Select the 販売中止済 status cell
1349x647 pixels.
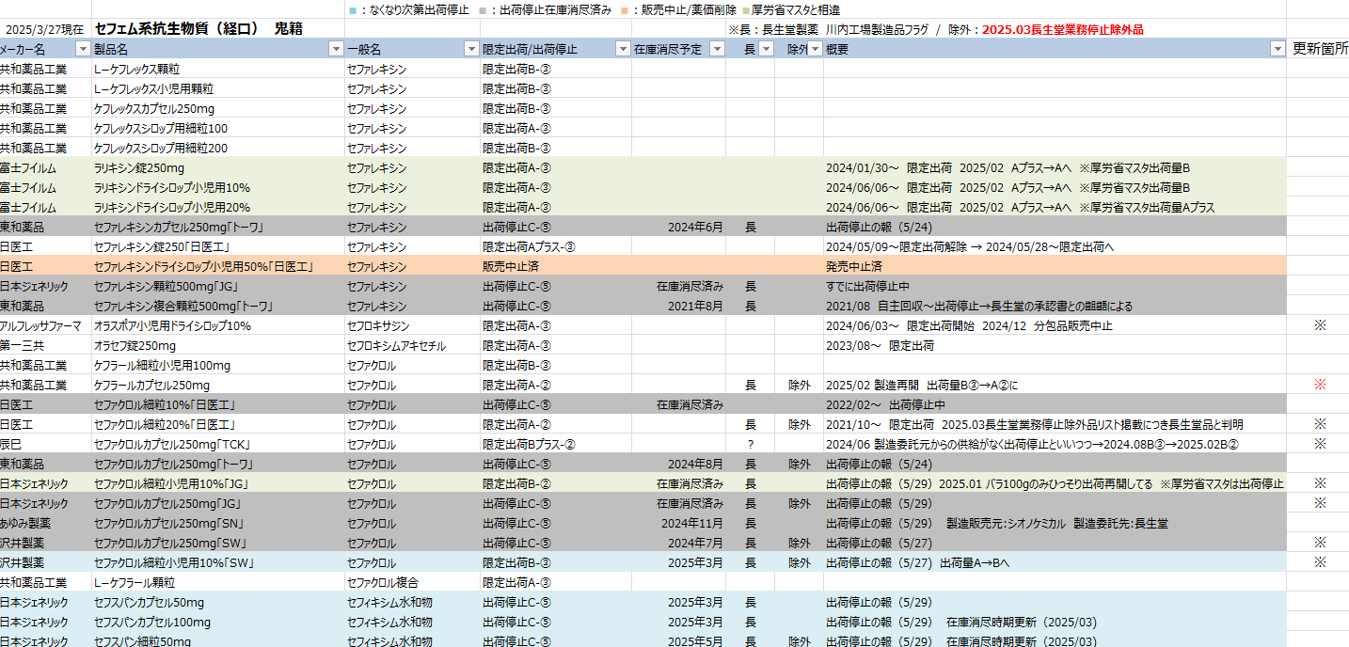(556, 266)
